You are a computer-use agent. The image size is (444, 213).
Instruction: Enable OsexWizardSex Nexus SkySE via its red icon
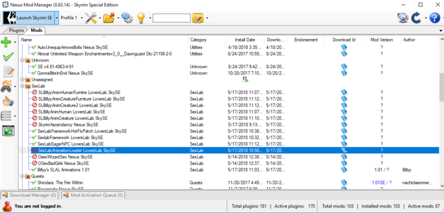pos(34,157)
